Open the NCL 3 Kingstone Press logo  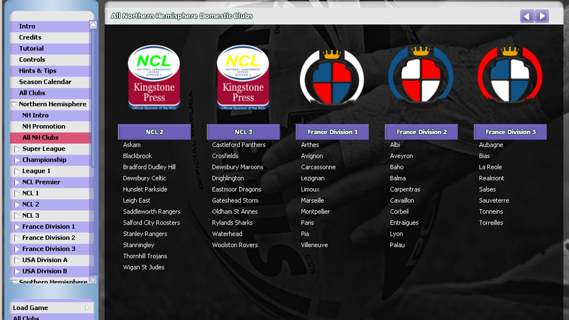click(243, 78)
